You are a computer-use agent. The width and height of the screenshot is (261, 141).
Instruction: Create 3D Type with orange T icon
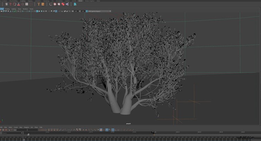pos(39,4)
